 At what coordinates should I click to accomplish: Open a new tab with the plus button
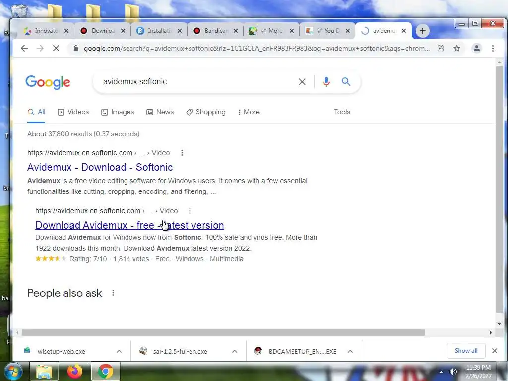point(423,31)
